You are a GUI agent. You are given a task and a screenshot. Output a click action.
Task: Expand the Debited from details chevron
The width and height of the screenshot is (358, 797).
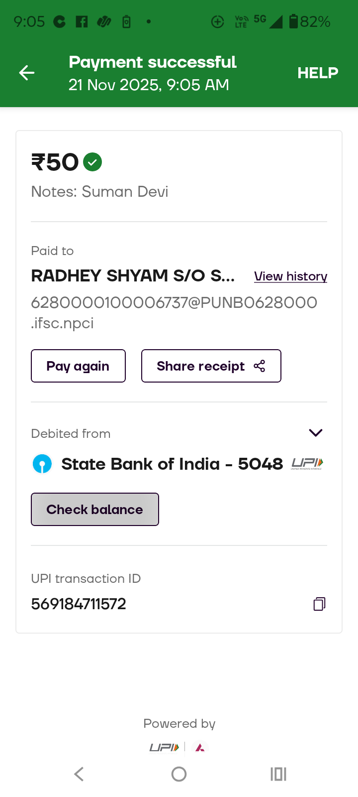pyautogui.click(x=316, y=432)
